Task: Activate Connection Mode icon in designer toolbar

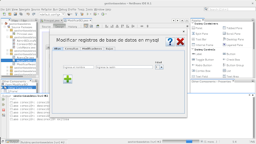Action: pos(91,26)
